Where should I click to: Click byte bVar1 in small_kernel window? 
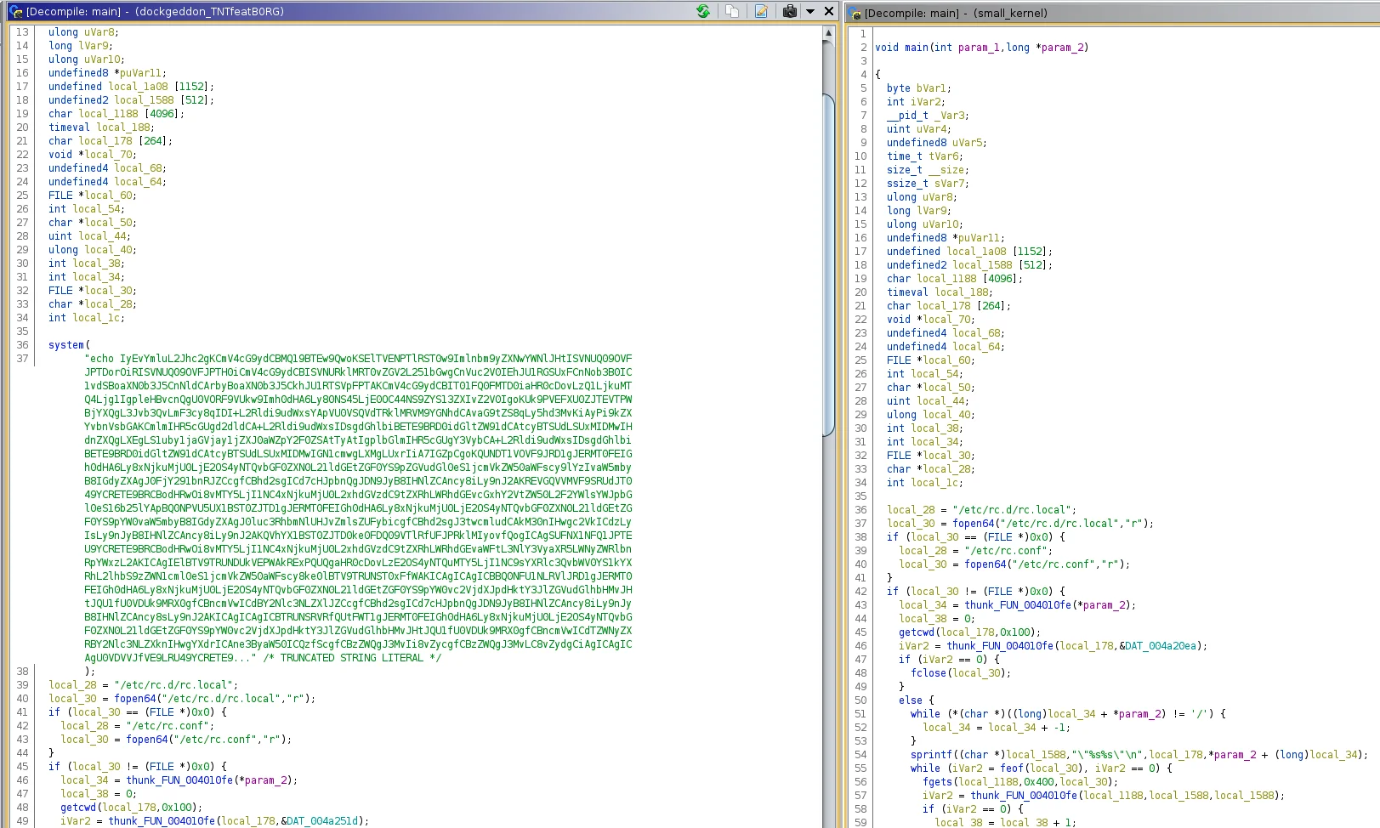point(919,88)
